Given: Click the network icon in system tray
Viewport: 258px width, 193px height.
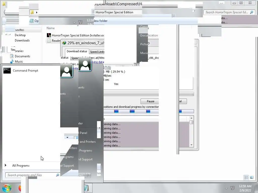Looking at the screenshot, I should tap(233, 188).
